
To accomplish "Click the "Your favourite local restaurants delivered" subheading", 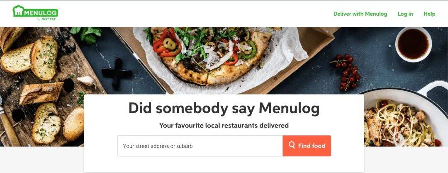I will (x=224, y=125).
